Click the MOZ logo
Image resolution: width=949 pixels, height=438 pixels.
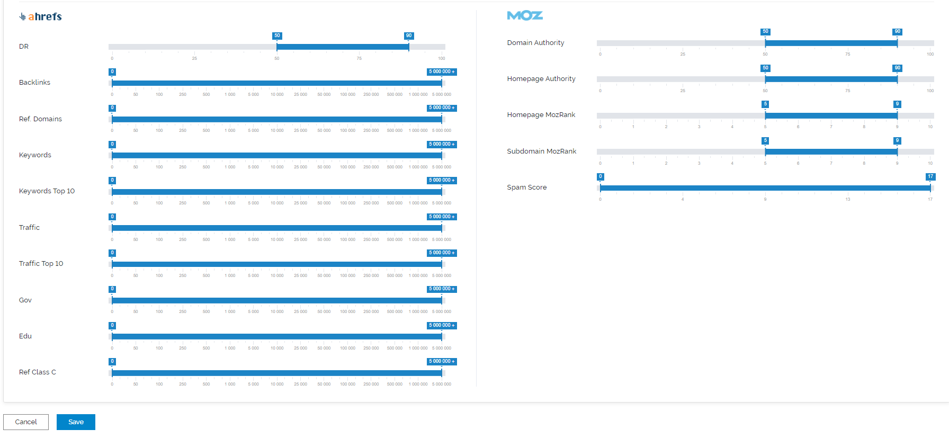[525, 15]
